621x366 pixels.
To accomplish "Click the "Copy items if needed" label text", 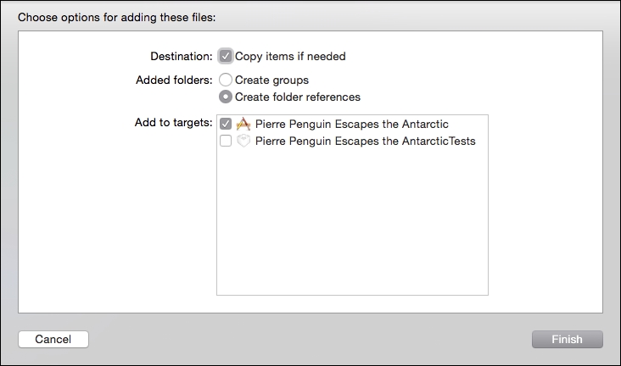I will tap(290, 56).
